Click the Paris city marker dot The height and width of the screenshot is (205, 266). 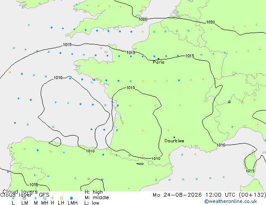(x=159, y=59)
